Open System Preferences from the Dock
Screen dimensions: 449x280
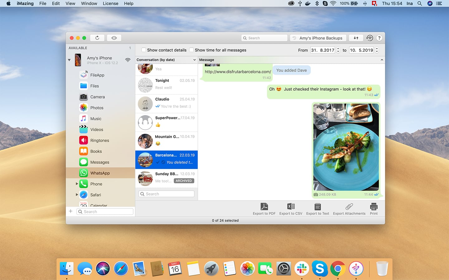[x=283, y=268]
